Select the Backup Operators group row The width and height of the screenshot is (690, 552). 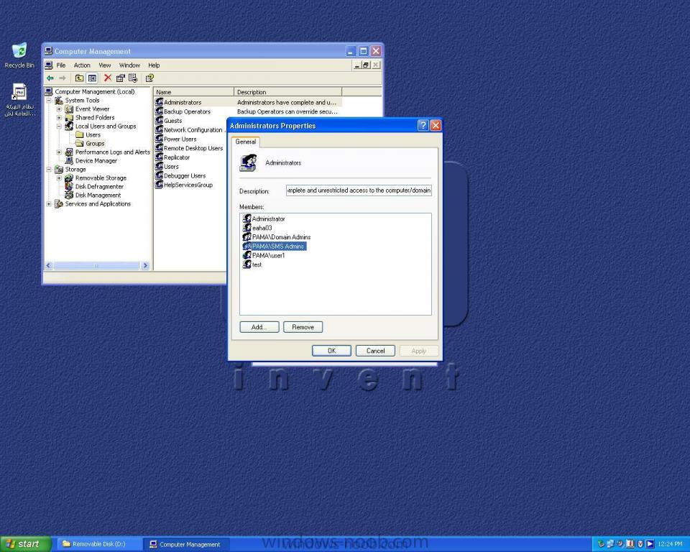click(x=187, y=112)
